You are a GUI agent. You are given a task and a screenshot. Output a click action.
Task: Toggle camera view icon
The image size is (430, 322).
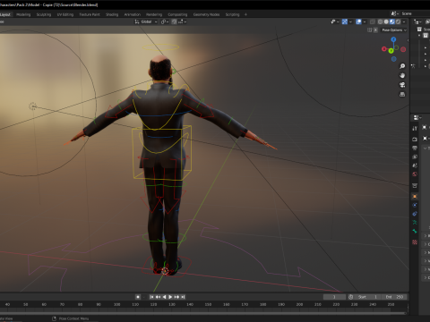[x=402, y=85]
